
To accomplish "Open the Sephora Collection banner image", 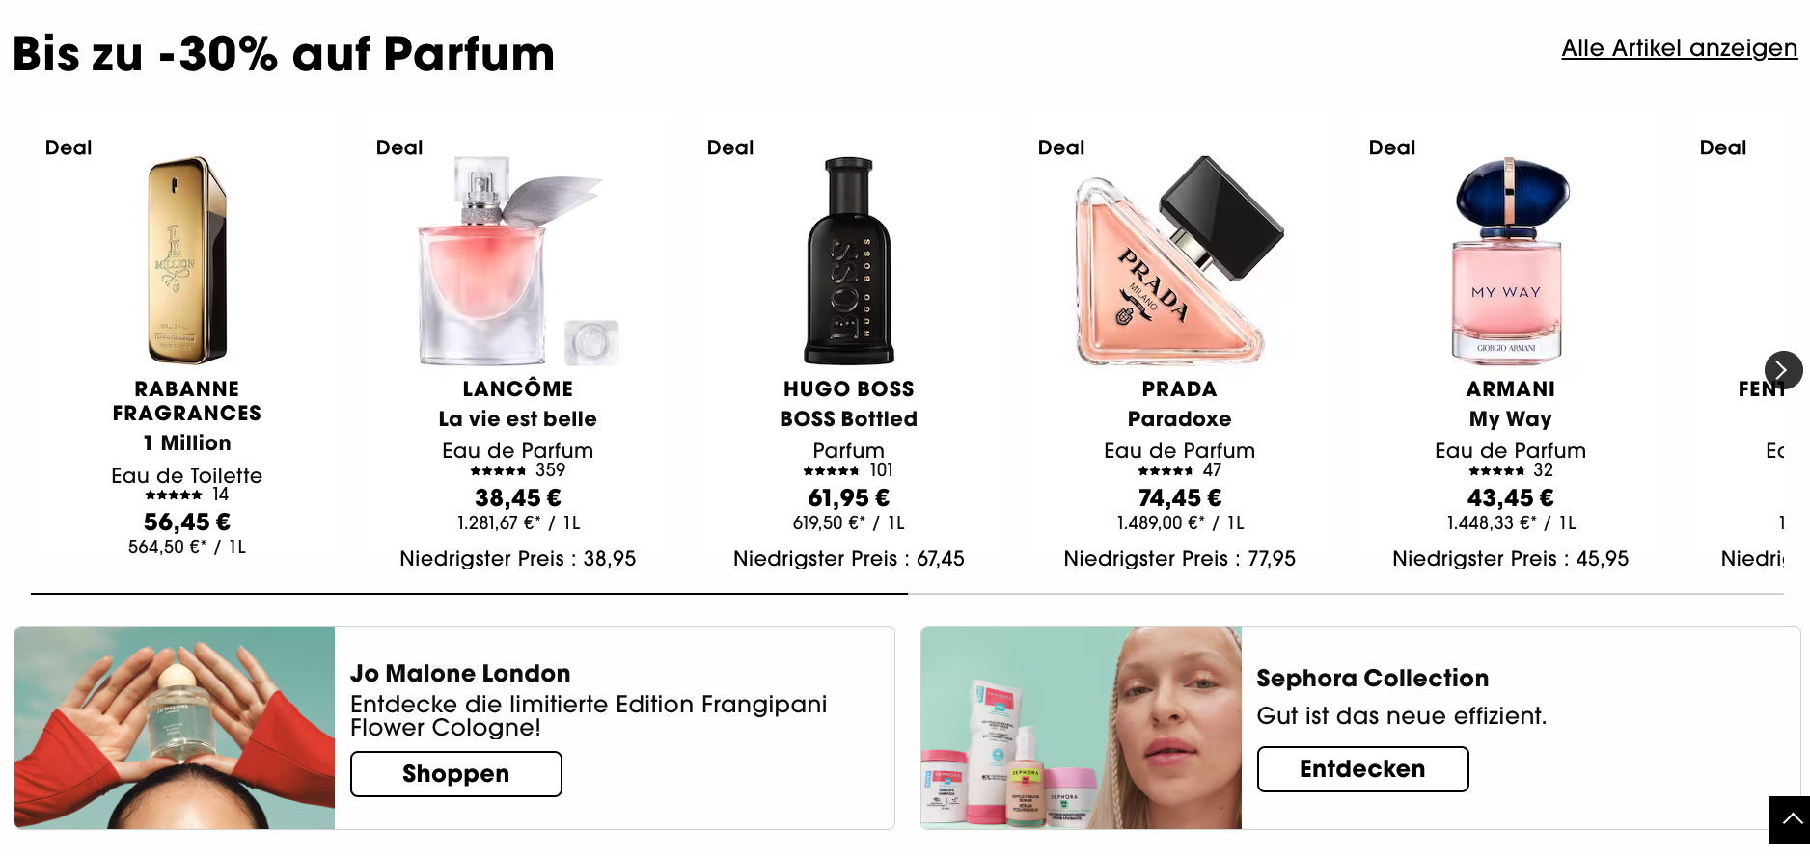I will click(1081, 728).
